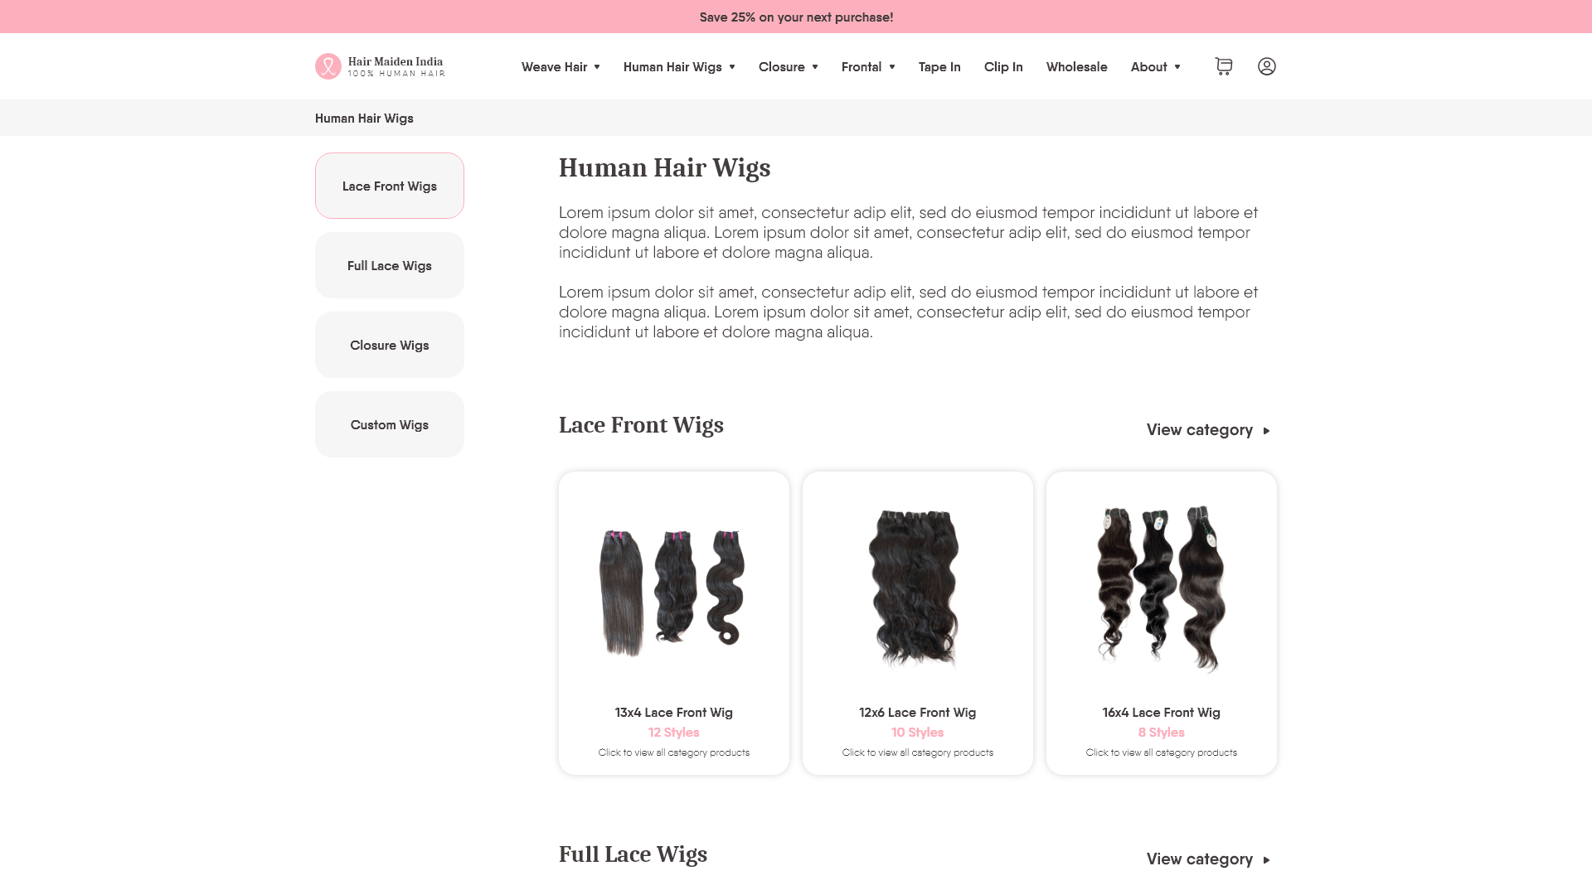1592x895 pixels.
Task: Open the shopping cart icon
Action: [x=1224, y=66]
